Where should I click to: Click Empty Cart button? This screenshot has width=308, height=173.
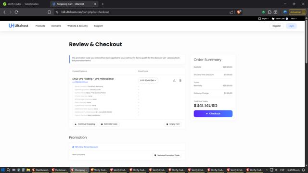[173, 124]
